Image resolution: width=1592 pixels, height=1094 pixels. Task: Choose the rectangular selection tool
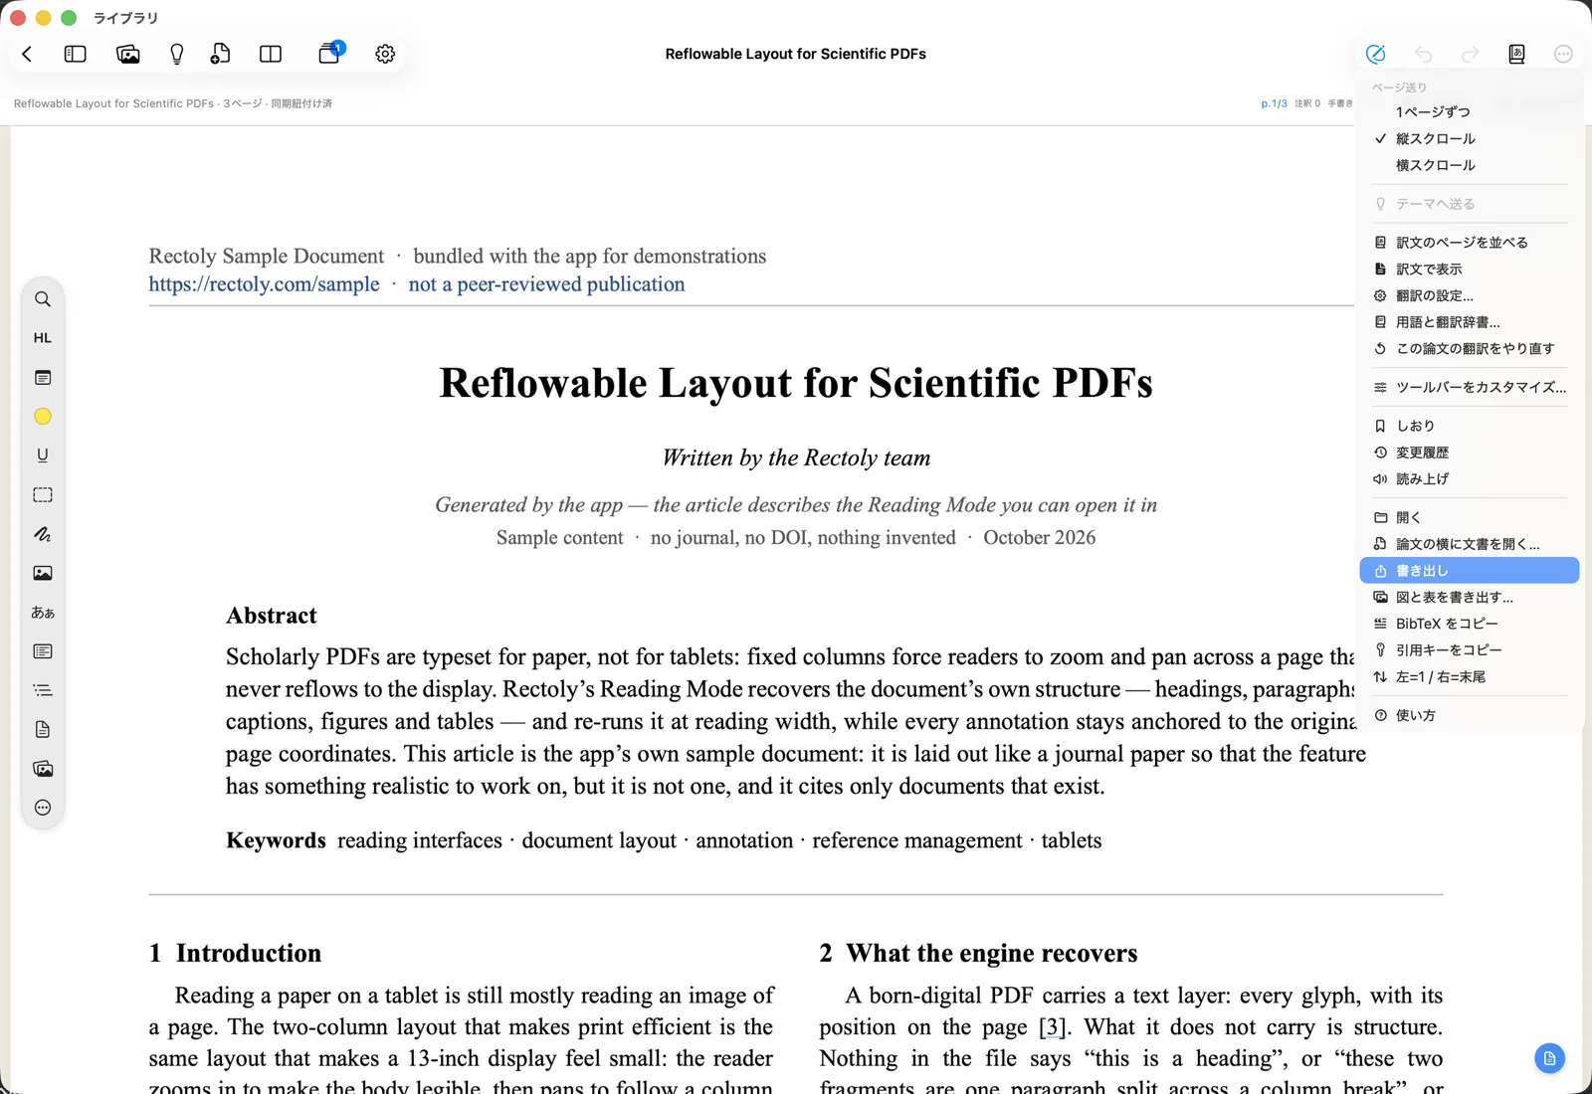43,494
